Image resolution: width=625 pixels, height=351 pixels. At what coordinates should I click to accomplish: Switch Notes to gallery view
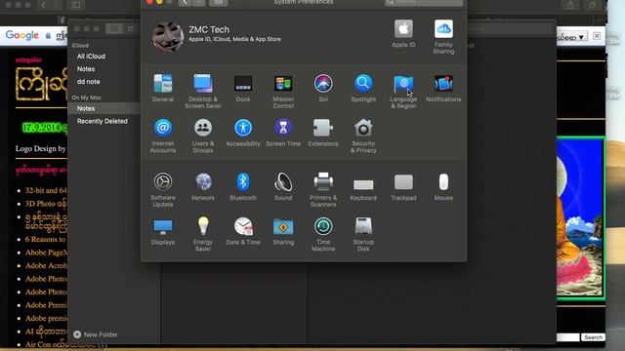[x=130, y=28]
